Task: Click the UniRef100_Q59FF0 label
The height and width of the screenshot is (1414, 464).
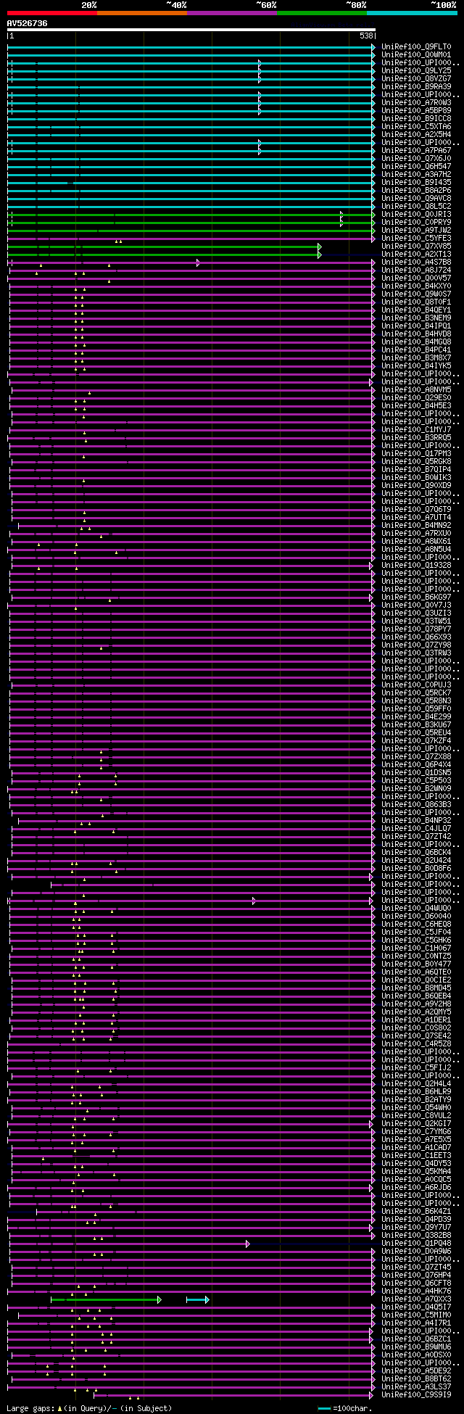Action: pyautogui.click(x=416, y=708)
